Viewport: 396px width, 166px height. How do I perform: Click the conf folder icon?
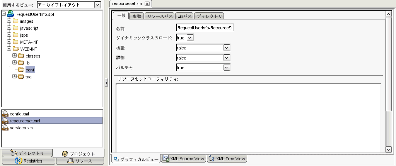tap(21, 69)
